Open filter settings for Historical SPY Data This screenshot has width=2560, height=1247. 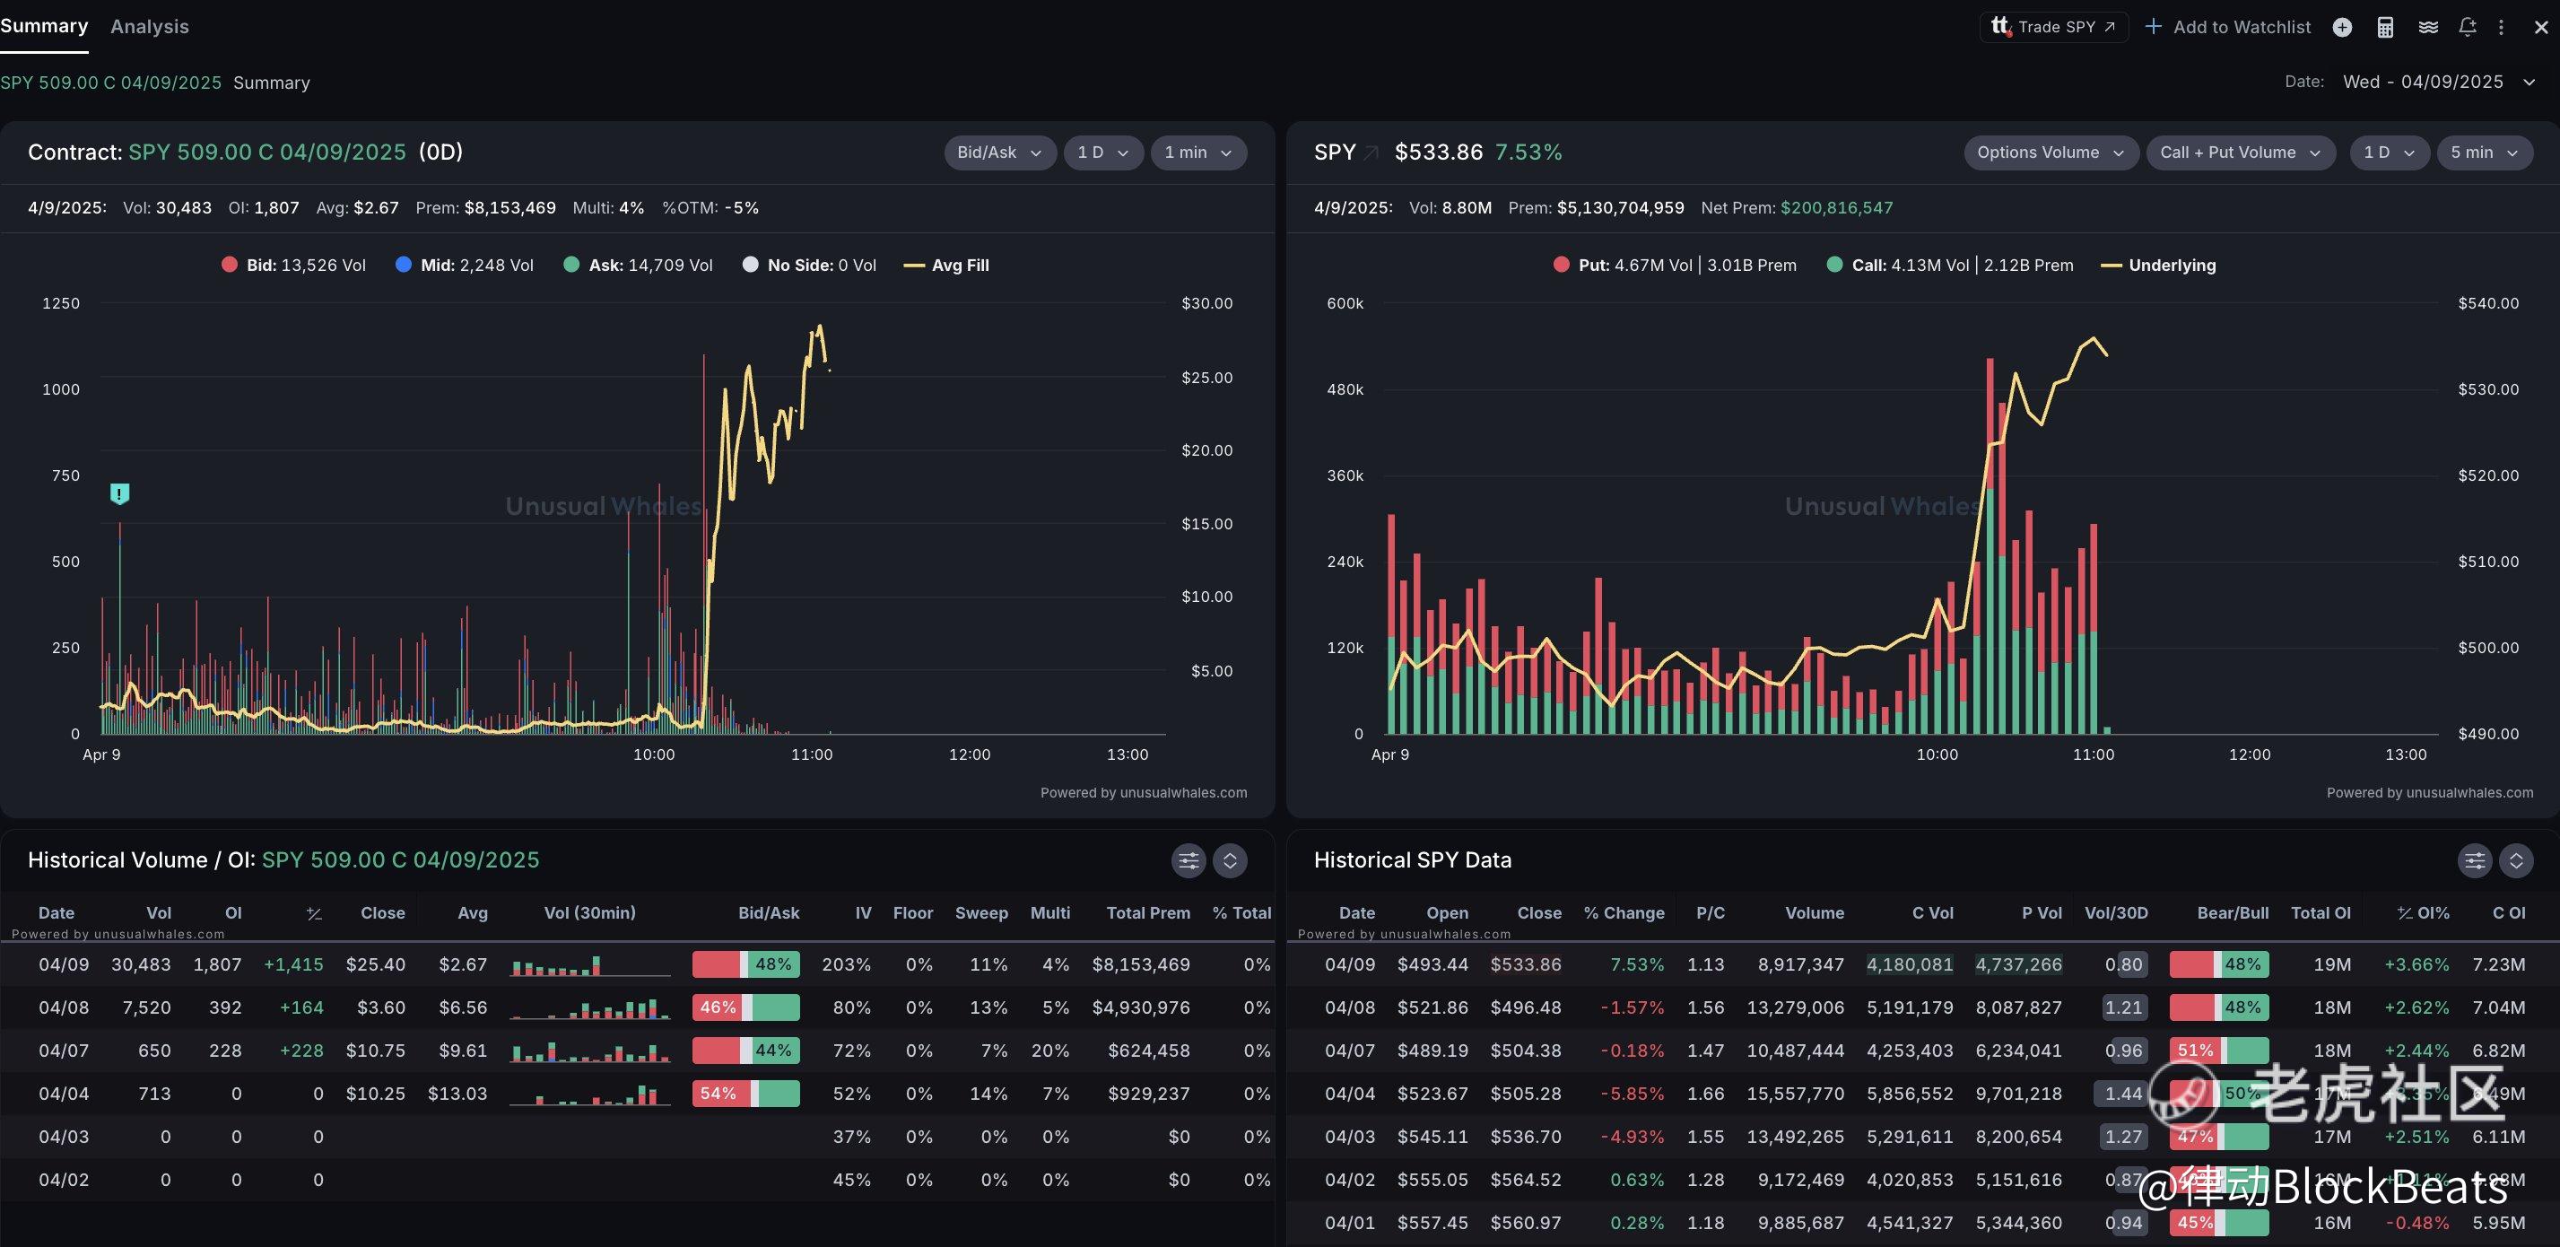2475,860
